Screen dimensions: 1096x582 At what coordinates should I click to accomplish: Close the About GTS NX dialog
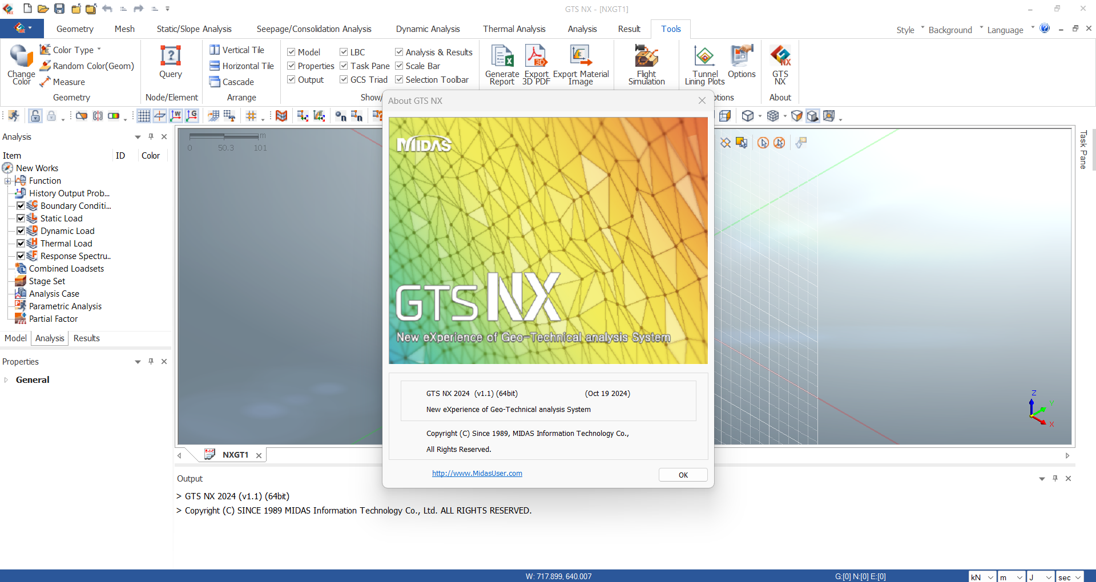tap(702, 100)
